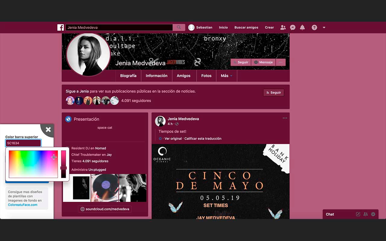Image resolution: width=386 pixels, height=241 pixels.
Task: Click Calificar esta traducción link
Action: coord(203,139)
